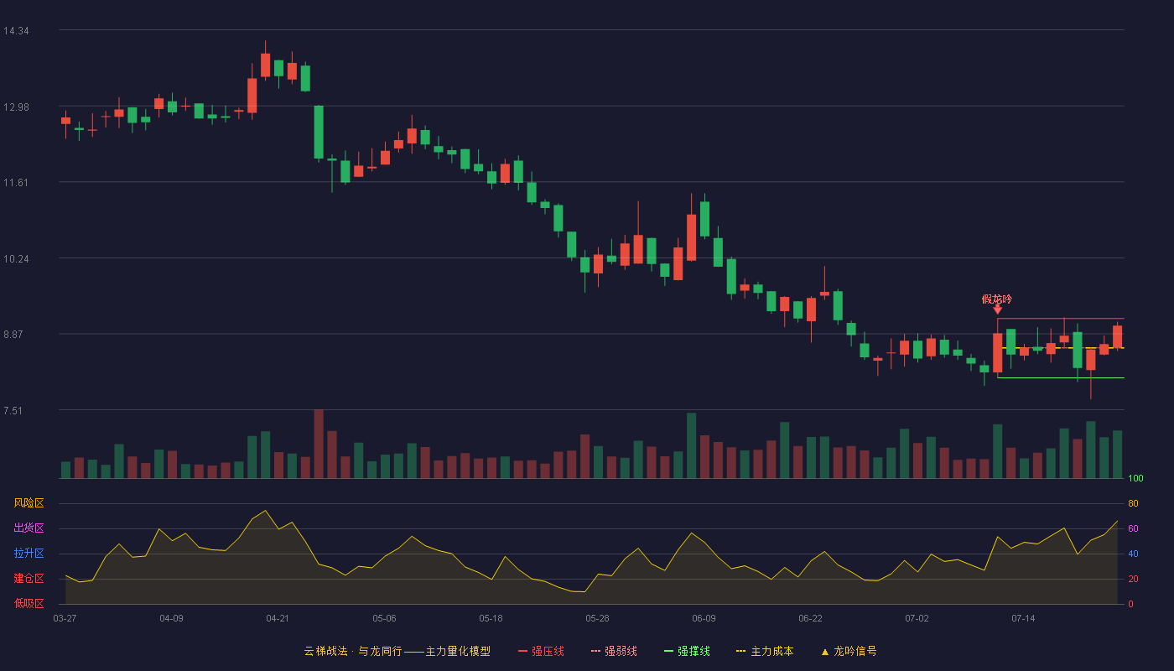Click the 04-09 date label
1174x671 pixels.
[x=171, y=618]
